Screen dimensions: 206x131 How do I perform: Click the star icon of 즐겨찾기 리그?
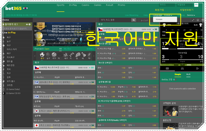[3, 24]
